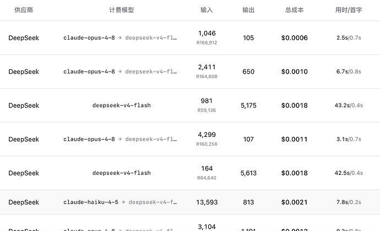Click the claude-haiku-4-5 model text
Image resolution: width=380 pixels, height=231 pixels.
[91, 202]
